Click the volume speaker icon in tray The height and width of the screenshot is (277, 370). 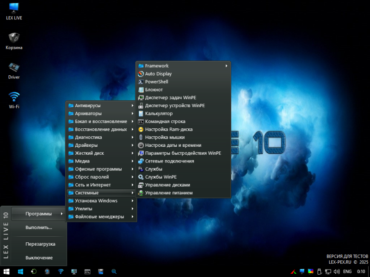pyautogui.click(x=336, y=271)
